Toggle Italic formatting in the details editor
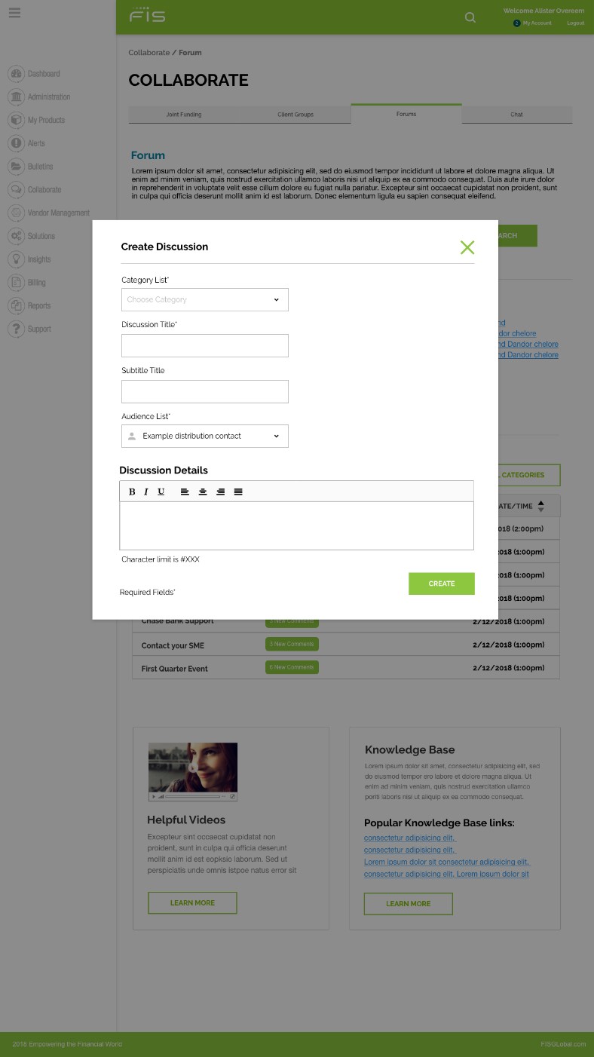Viewport: 594px width, 1057px height. coord(146,492)
